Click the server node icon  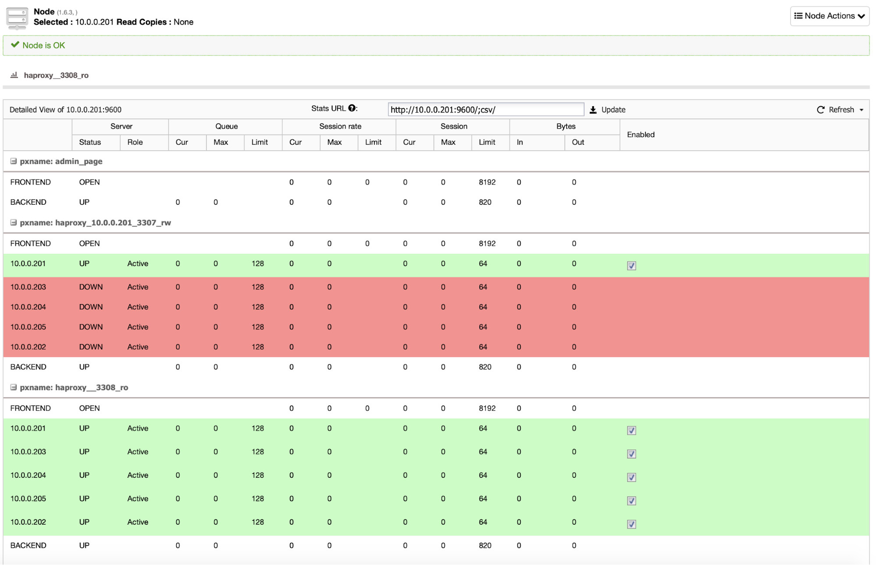click(18, 18)
